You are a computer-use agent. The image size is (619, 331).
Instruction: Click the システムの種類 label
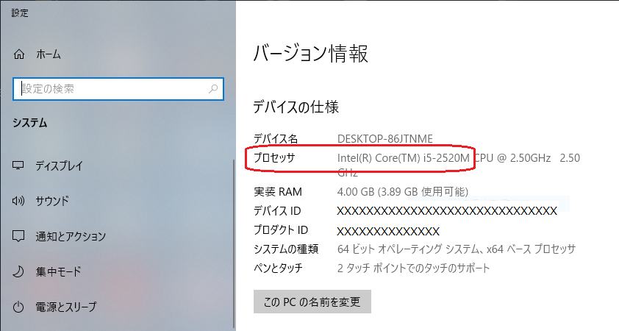[x=286, y=249]
